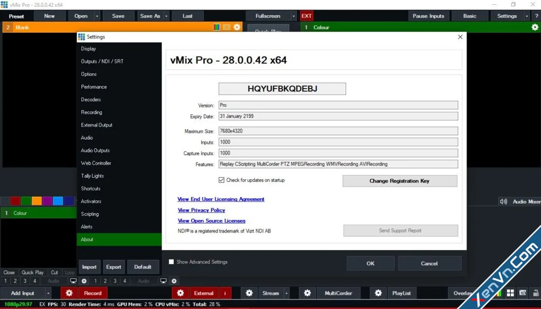Open the Stream settings gear
Viewport: 541px width, 309px height.
[249, 293]
